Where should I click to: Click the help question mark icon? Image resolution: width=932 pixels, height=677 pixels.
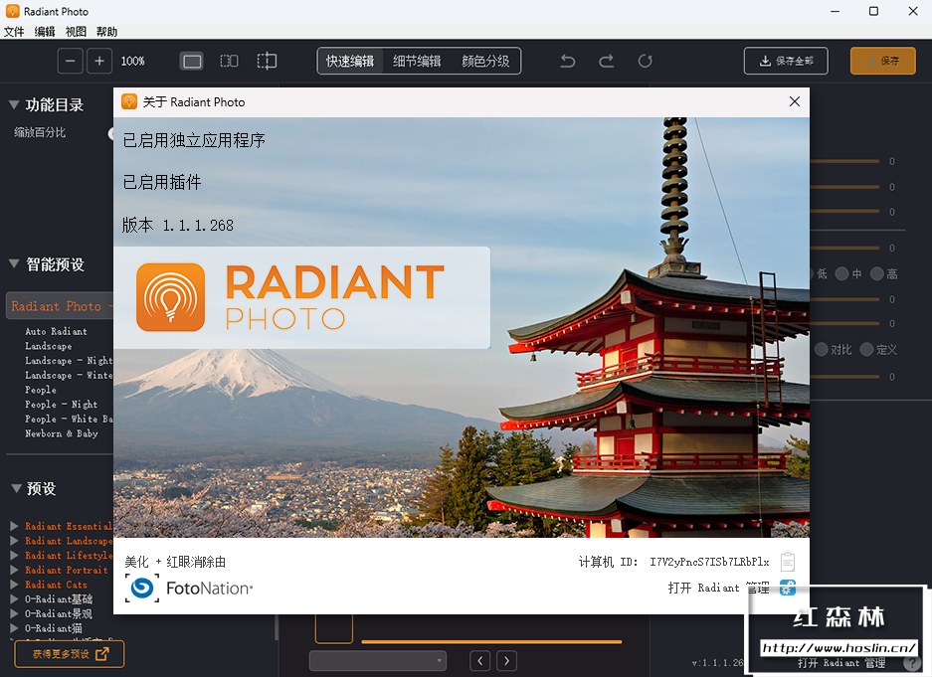[x=911, y=663]
